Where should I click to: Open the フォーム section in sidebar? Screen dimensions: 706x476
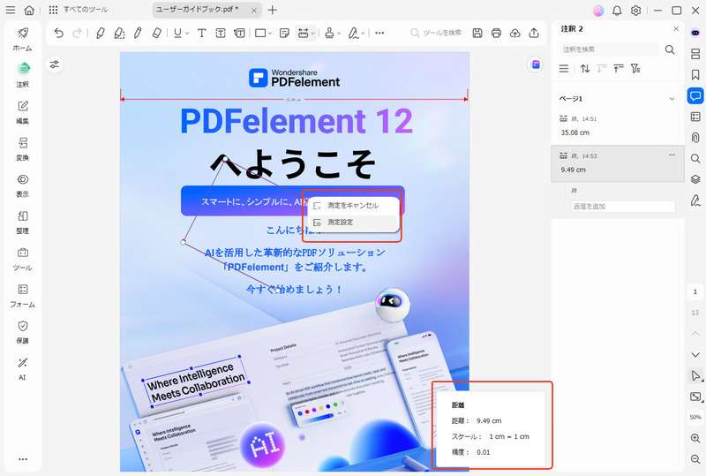[23, 296]
